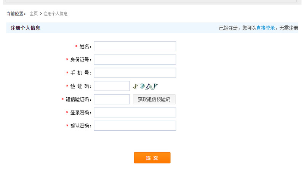304x174 pixels.
Task: Click the 短信验证码 SMS code input
Action: (x=112, y=100)
